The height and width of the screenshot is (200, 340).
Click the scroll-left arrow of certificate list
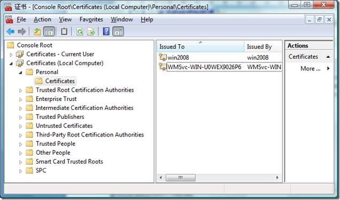tap(161, 178)
